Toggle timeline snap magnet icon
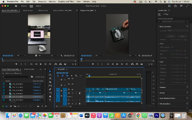Screen dimensions: 192x120 63,76
